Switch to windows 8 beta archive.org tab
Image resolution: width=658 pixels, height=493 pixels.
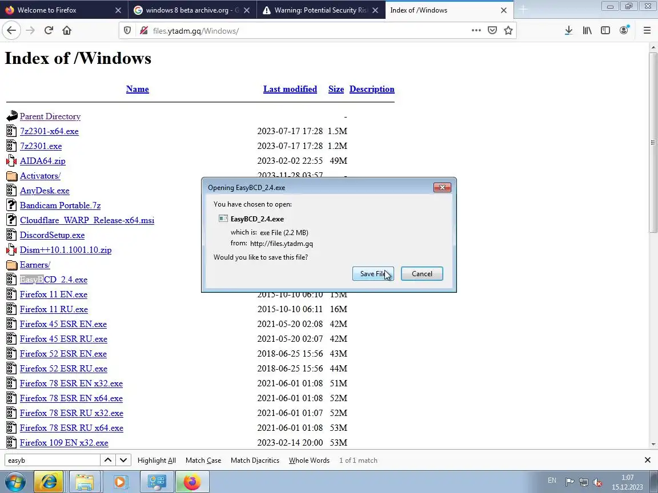coord(192,10)
